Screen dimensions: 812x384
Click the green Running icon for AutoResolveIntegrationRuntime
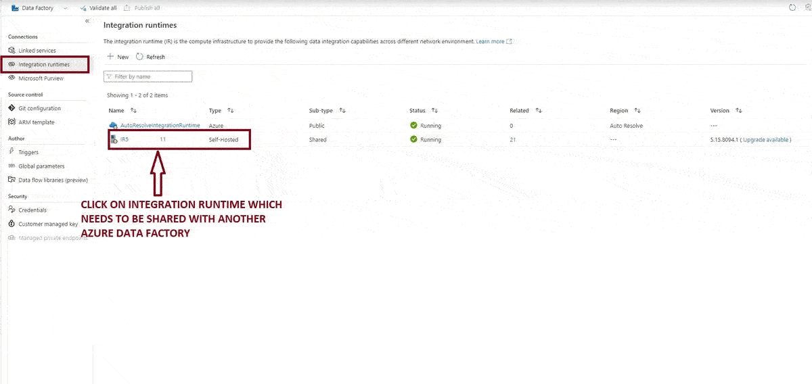click(413, 125)
